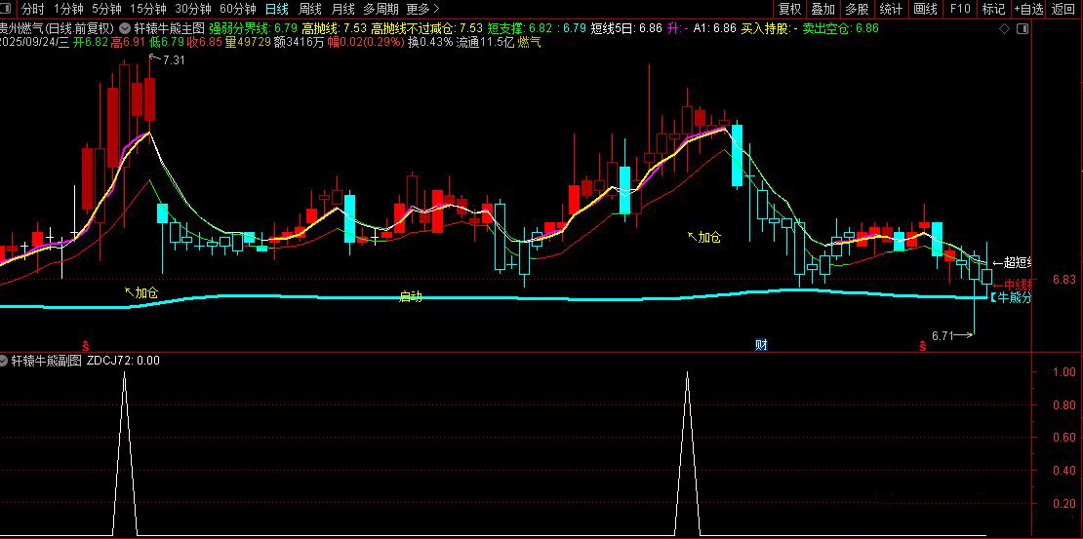Screen dimensions: 1083x539
Task: Activate the 画线 drawing tools
Action: (925, 9)
